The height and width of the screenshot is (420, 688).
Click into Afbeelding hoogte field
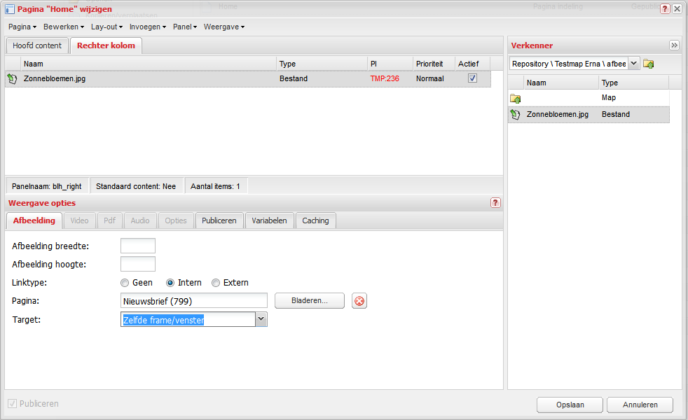coord(138,264)
